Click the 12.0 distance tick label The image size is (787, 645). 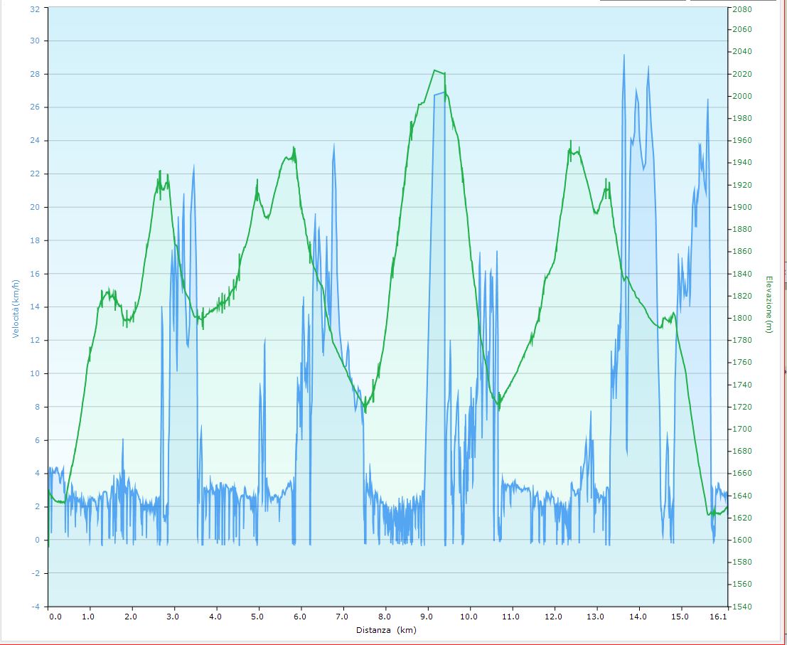(555, 617)
